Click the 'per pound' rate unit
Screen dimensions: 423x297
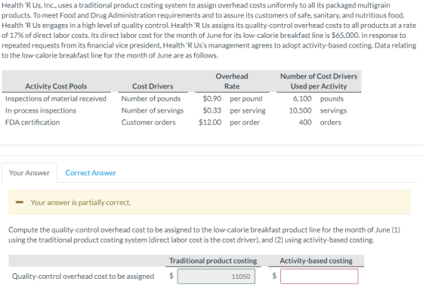(x=246, y=98)
